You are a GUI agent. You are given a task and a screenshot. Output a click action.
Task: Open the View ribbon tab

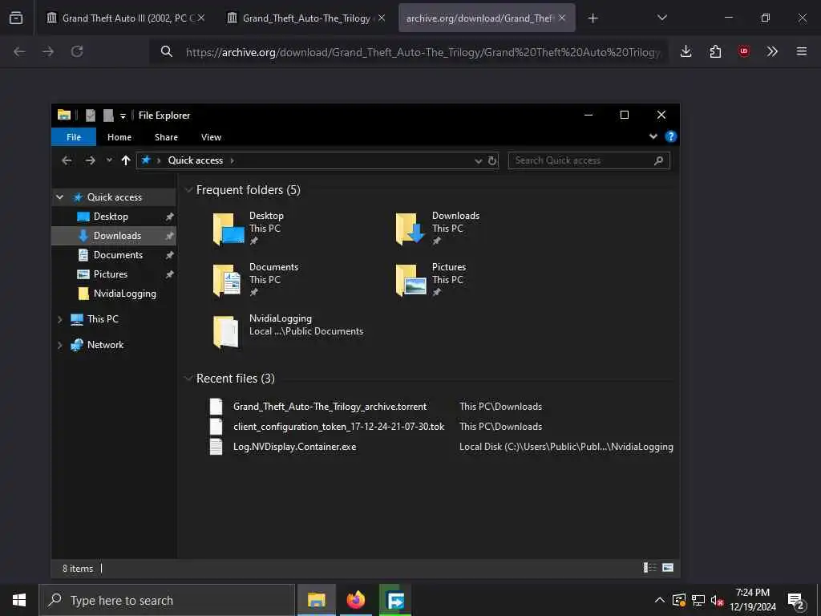pyautogui.click(x=211, y=137)
